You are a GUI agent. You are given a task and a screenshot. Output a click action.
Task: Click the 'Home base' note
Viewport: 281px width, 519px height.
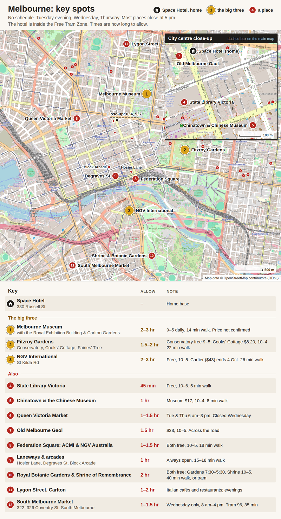(x=178, y=304)
